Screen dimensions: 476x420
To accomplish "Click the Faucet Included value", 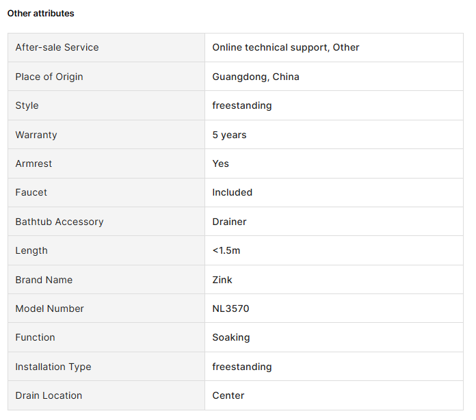I will [x=233, y=192].
